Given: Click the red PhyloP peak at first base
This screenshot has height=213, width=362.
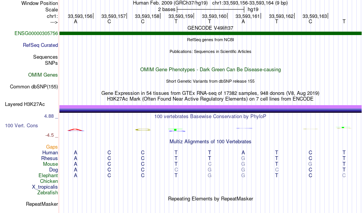Looking at the screenshot, I should tap(76, 130).
